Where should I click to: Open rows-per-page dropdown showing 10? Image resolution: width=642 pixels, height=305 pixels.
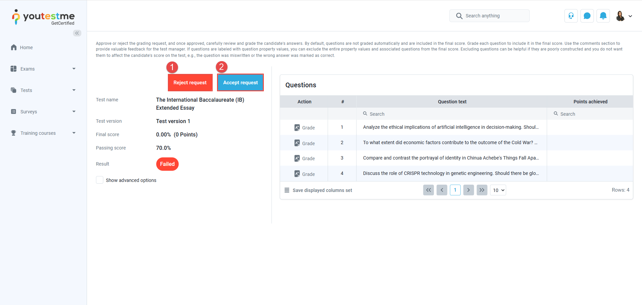point(498,190)
